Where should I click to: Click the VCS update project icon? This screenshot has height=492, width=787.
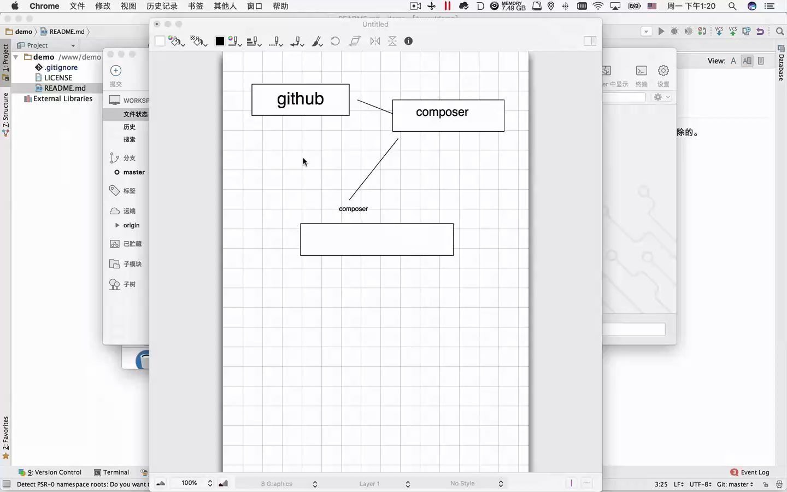[719, 31]
